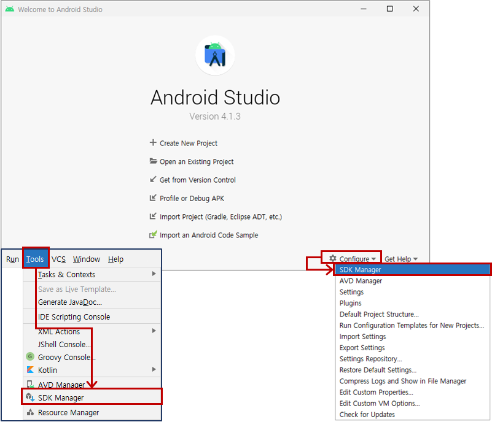
Task: Open the Run menu
Action: [x=12, y=259]
